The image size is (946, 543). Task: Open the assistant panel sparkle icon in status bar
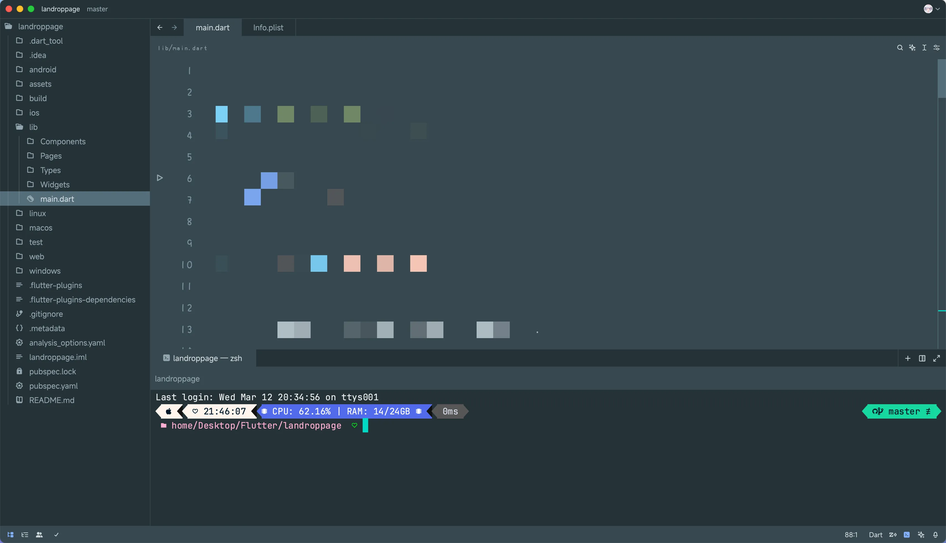coord(921,534)
